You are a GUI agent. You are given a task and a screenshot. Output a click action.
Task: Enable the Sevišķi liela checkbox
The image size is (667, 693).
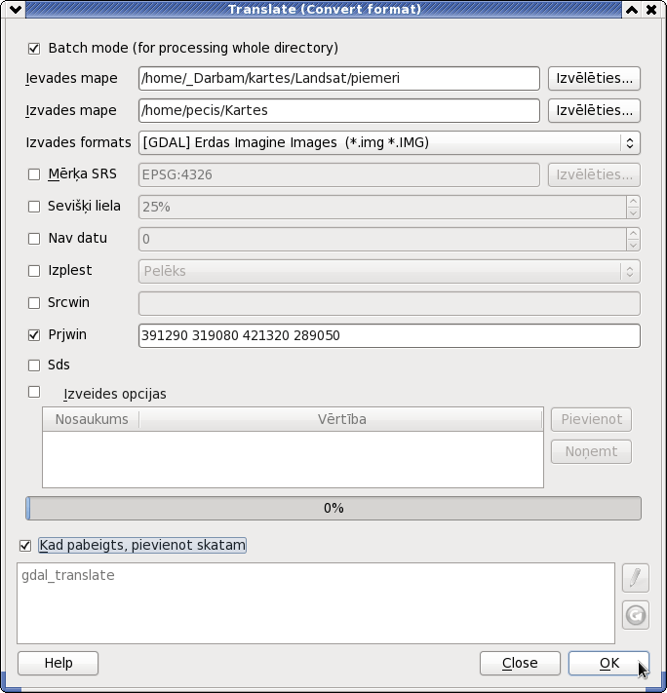[x=34, y=207]
